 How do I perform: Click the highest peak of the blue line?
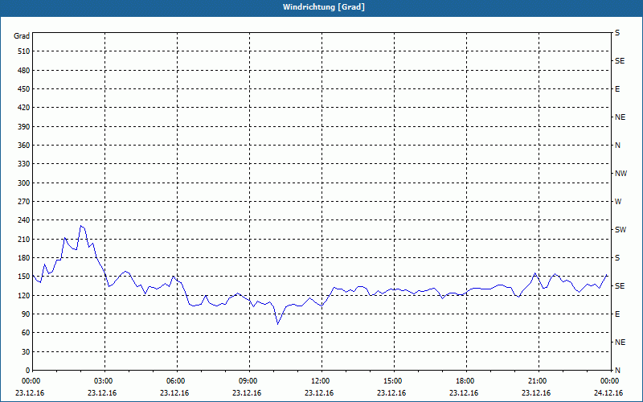[x=81, y=226]
